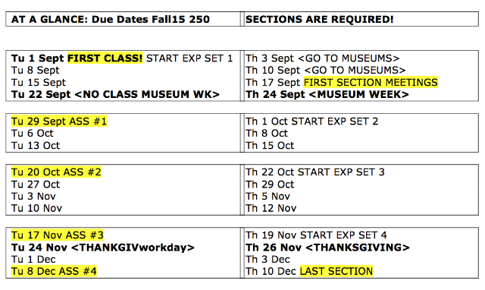The height and width of the screenshot is (290, 485).
Task: Click the 'Tu 13 Oct' entry
Action: click(36, 145)
